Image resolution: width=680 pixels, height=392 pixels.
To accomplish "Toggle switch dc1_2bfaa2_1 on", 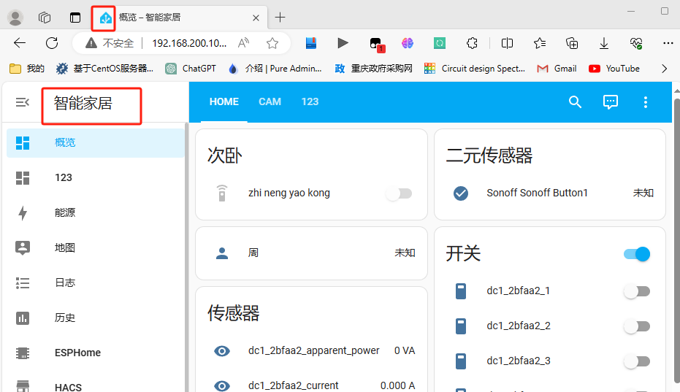I will pos(637,291).
